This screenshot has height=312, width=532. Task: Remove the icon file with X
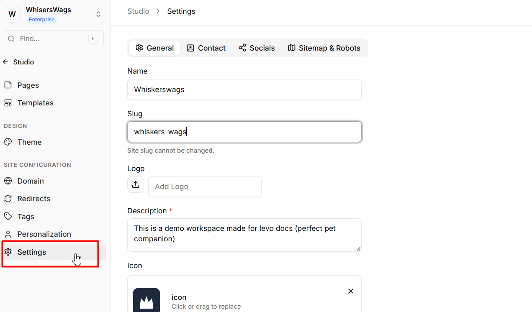click(351, 291)
